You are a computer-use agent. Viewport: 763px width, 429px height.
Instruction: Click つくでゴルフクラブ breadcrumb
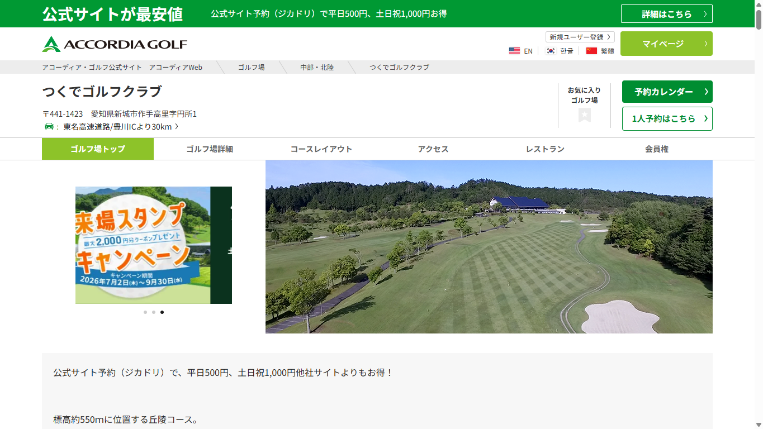399,67
